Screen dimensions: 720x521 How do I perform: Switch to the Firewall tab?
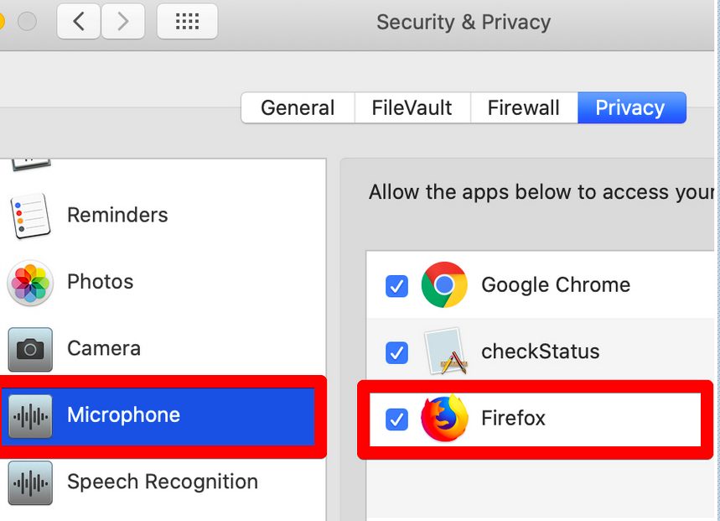[x=523, y=108]
